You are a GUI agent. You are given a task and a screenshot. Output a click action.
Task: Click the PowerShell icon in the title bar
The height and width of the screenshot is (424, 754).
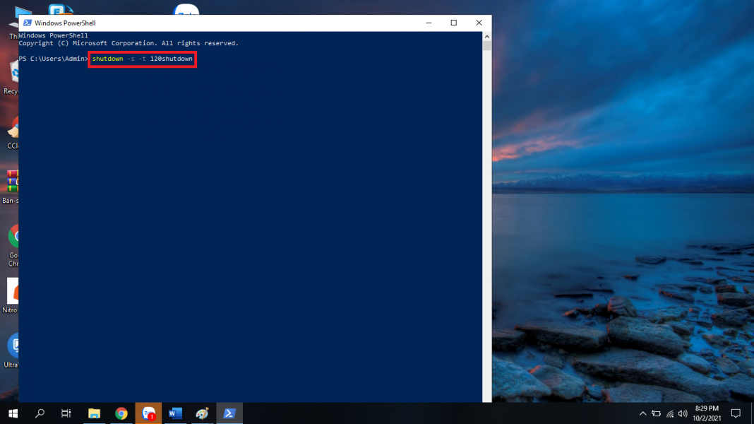(x=28, y=23)
